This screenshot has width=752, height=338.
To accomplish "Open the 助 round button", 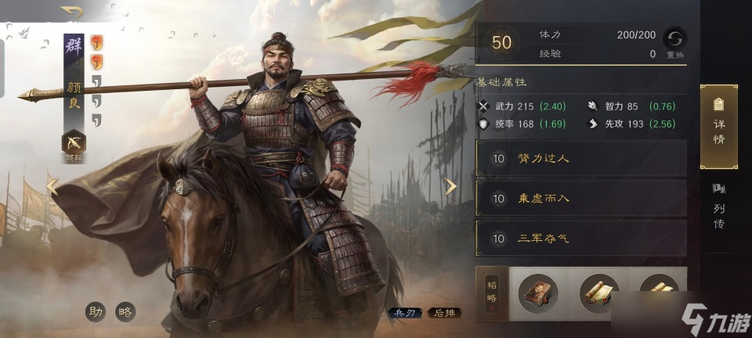I will point(96,311).
